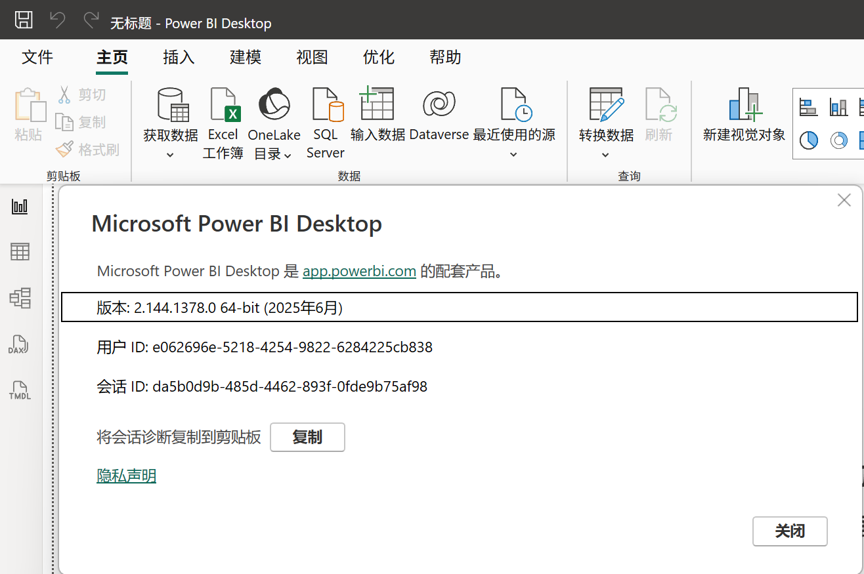Click the Undo arrow in title bar
Screen dimensions: 864x574
coord(58,20)
